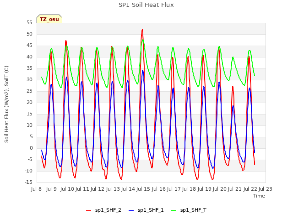
Task: Click the red sp1_SHF_2 legend swatch
Action: tap(88, 211)
